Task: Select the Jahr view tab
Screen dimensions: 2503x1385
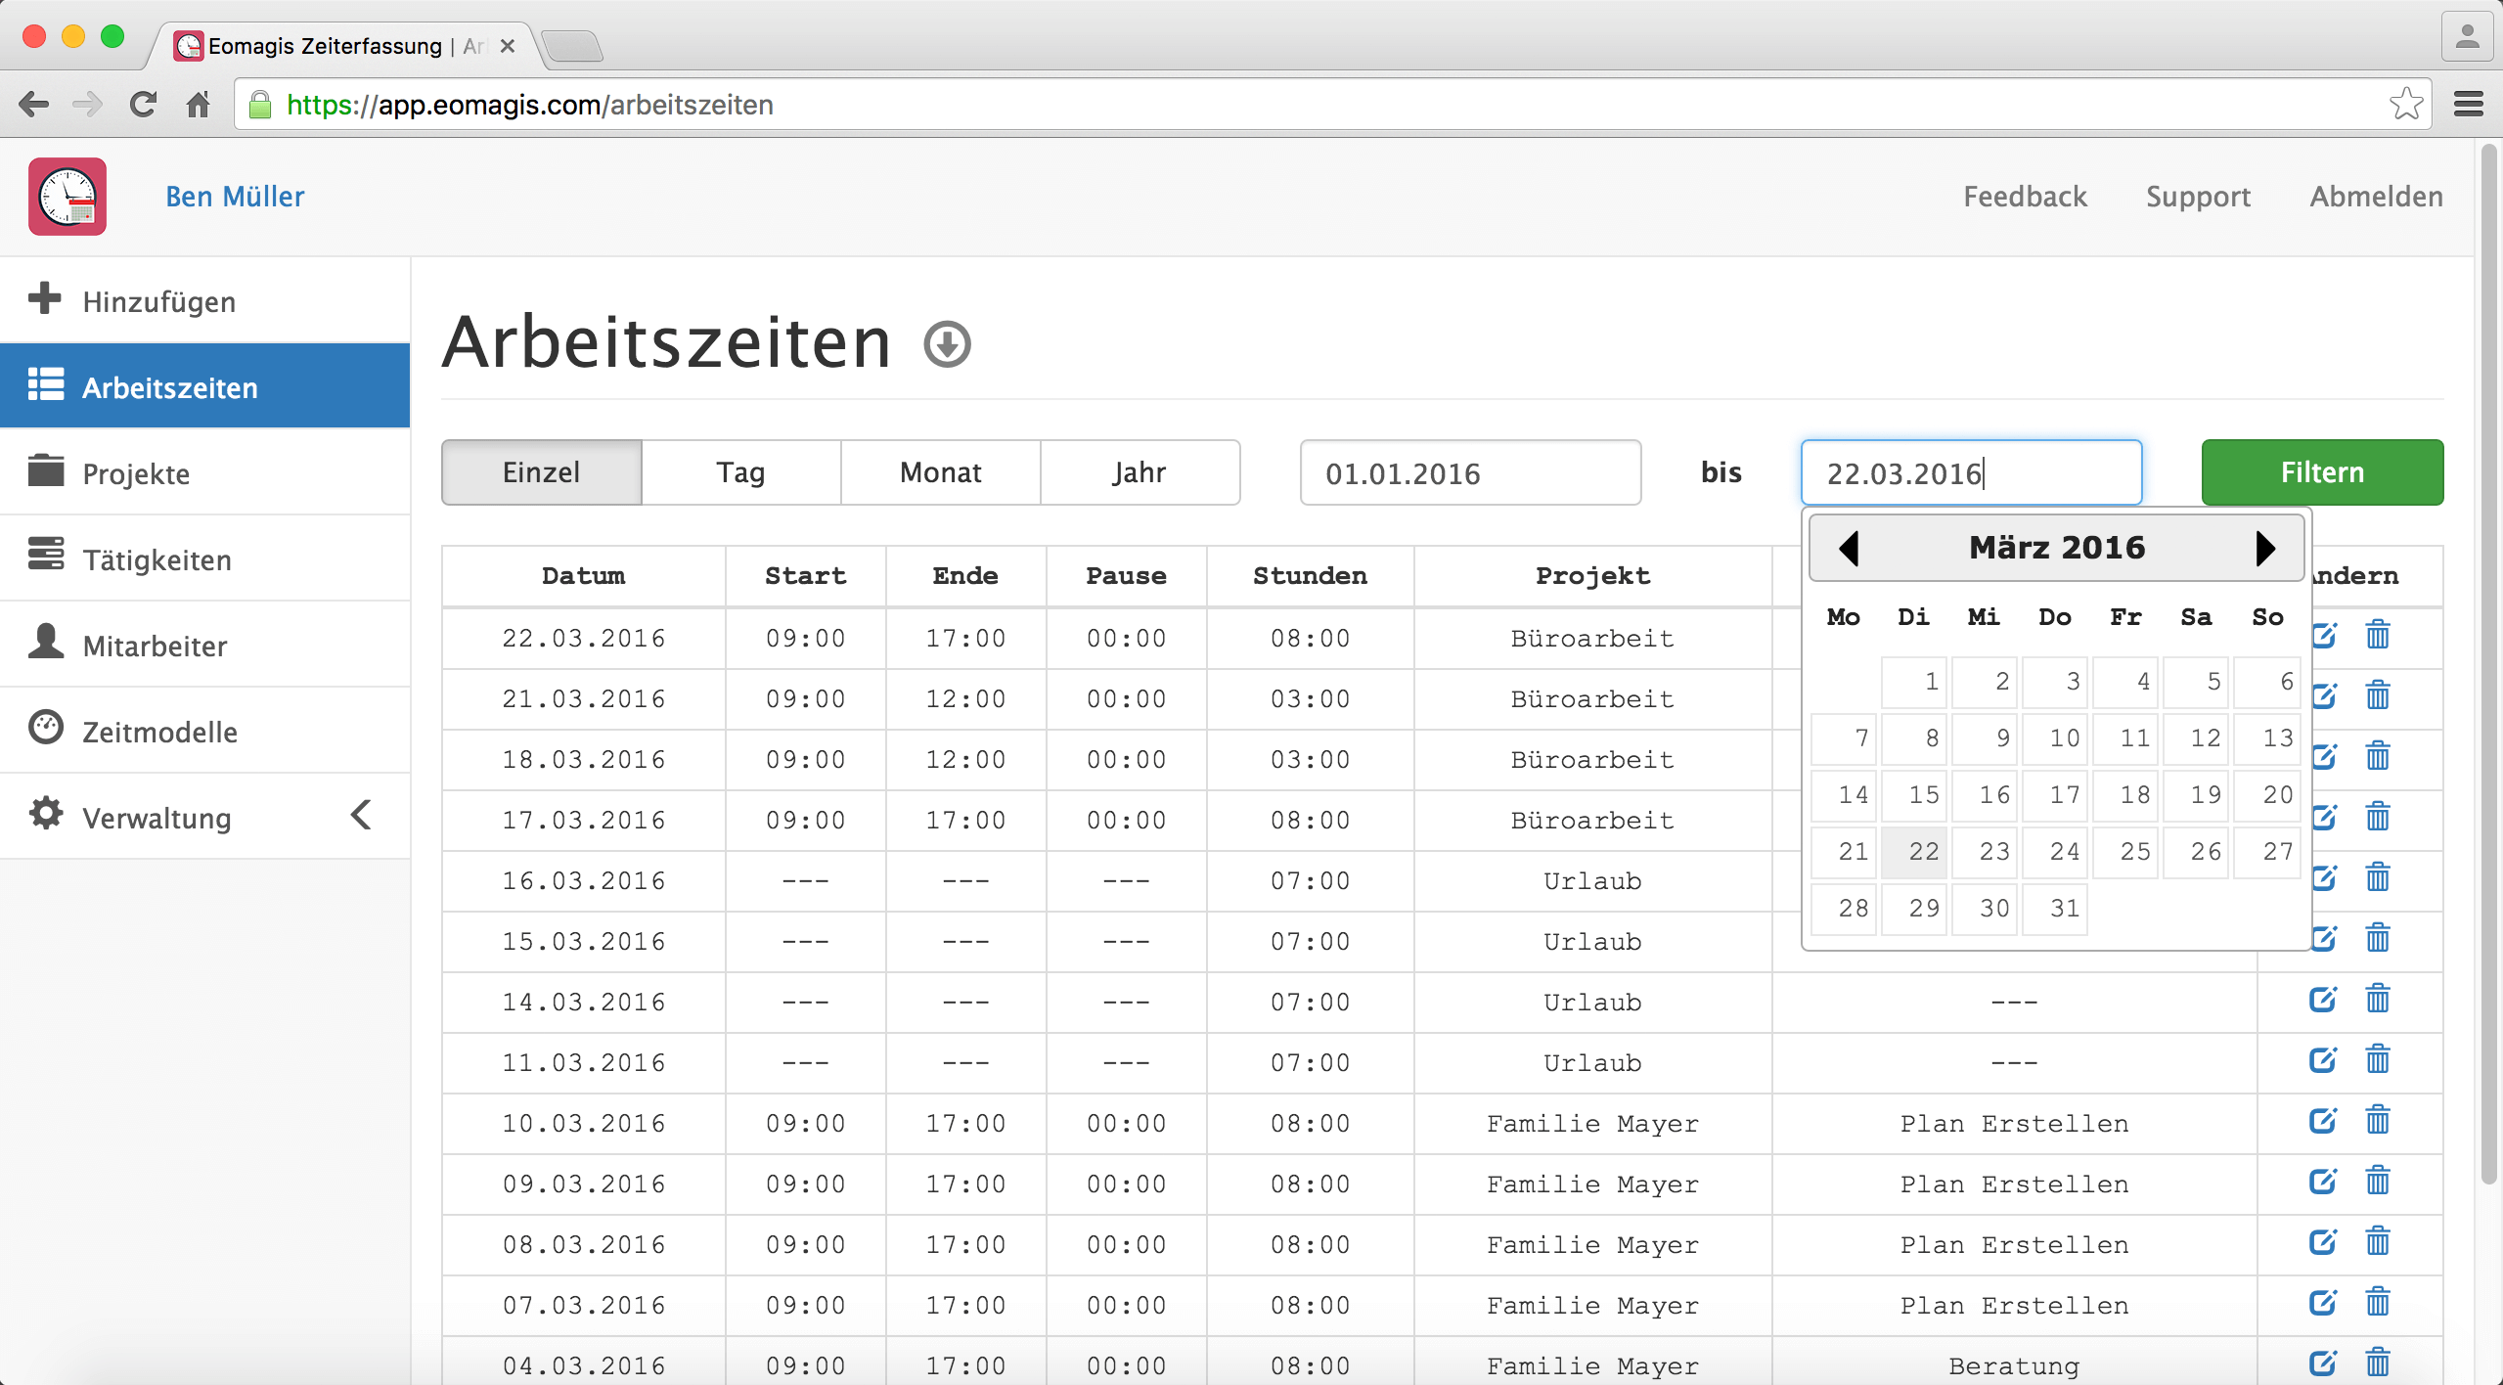Action: pyautogui.click(x=1140, y=472)
